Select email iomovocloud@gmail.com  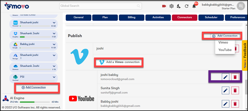(117, 79)
